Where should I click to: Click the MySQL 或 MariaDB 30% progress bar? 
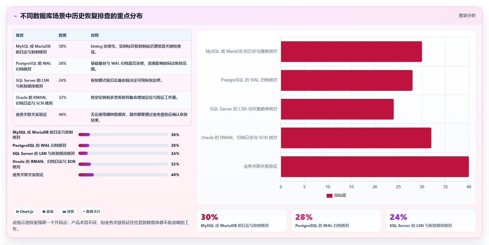(123, 135)
